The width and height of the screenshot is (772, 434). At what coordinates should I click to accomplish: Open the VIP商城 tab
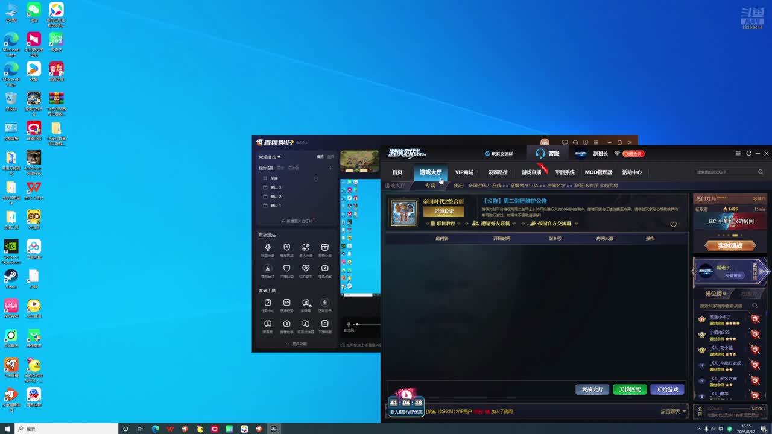coord(464,172)
